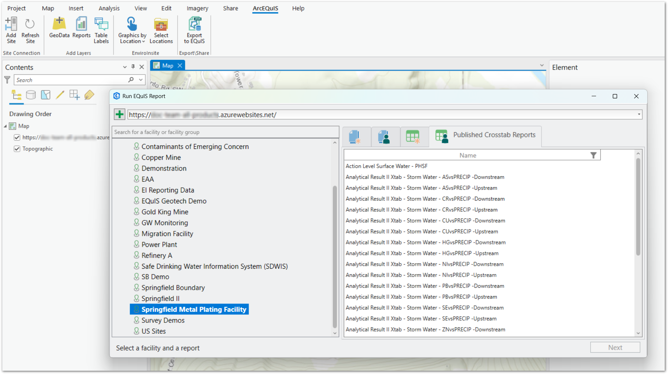The width and height of the screenshot is (668, 374).
Task: Open the Help ribbon tab
Action: 298,8
